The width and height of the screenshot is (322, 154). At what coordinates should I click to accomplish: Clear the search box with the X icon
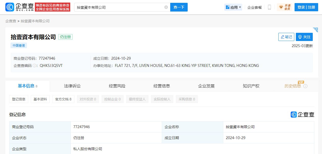pyautogui.click(x=166, y=7)
